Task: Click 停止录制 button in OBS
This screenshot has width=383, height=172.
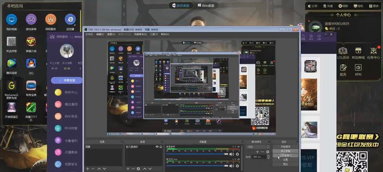Action: [x=285, y=151]
